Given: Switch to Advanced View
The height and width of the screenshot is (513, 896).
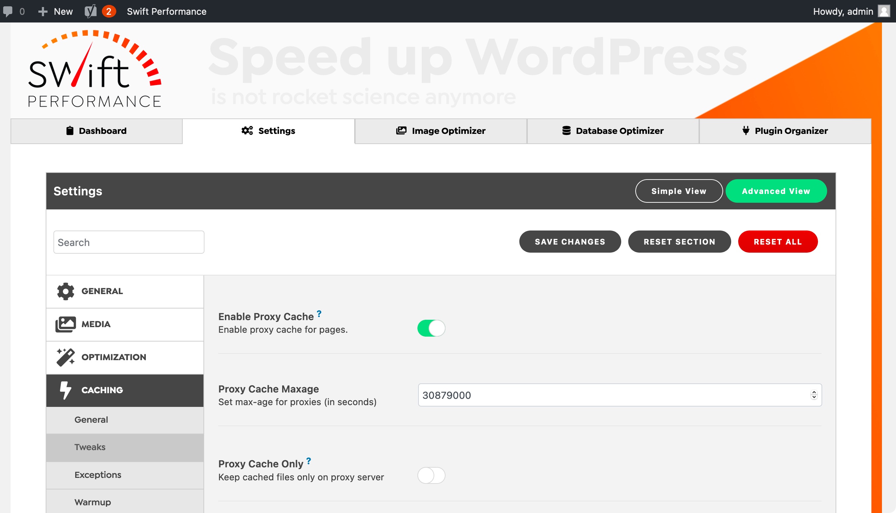Looking at the screenshot, I should 775,191.
